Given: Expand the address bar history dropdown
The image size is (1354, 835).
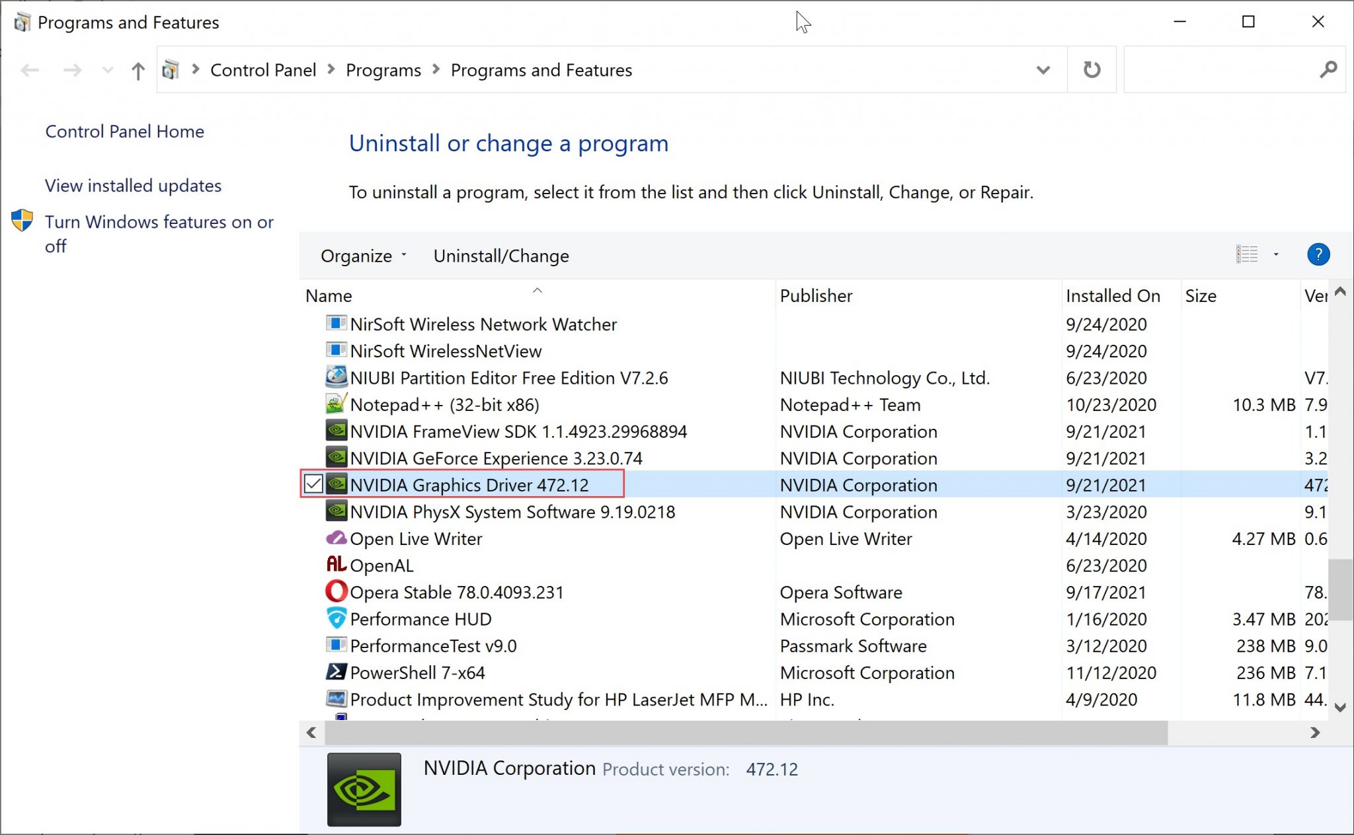Looking at the screenshot, I should click(x=1043, y=69).
